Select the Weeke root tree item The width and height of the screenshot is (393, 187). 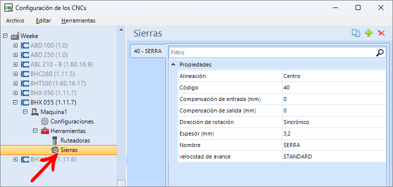coord(29,36)
